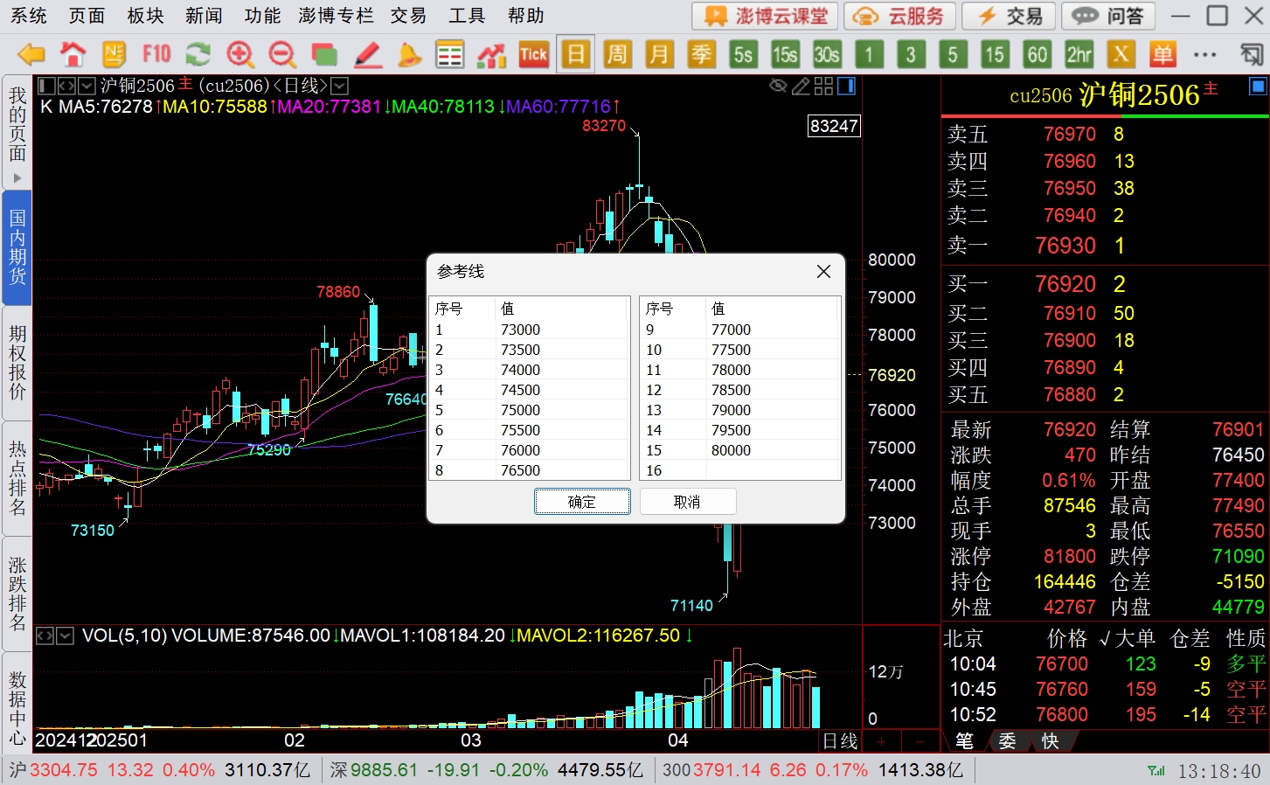Open the toolbar overflow three-dots menu
This screenshot has width=1270, height=785.
coord(1204,54)
